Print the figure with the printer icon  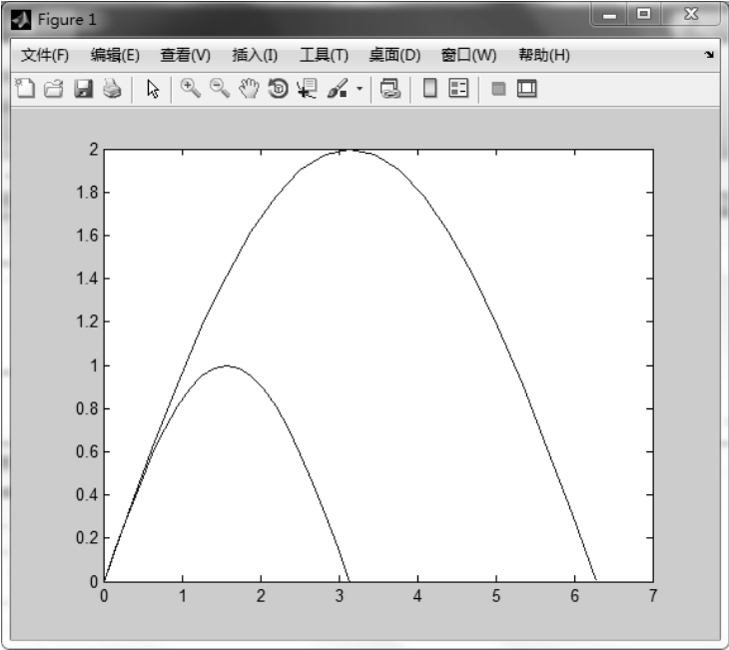click(112, 90)
